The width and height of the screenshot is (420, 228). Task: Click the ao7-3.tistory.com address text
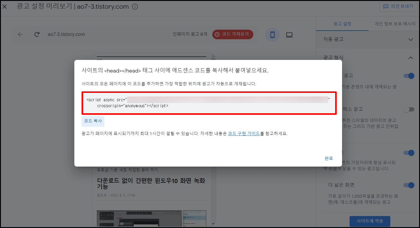click(66, 34)
